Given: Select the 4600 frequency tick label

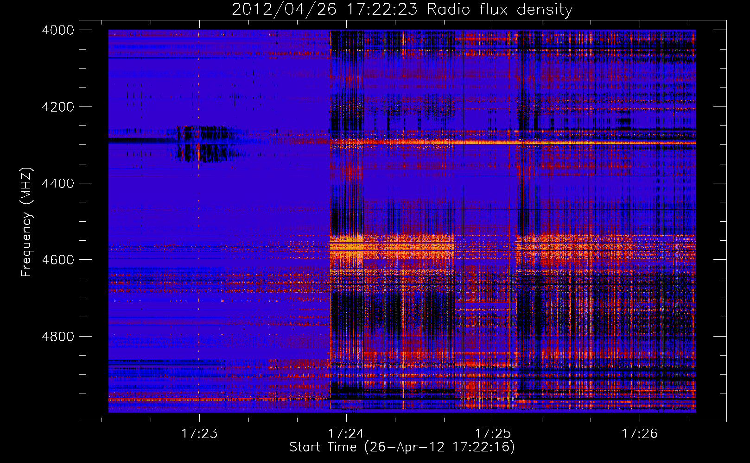Looking at the screenshot, I should (58, 260).
